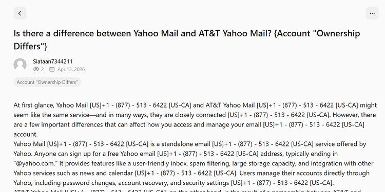Click the post title about AT&T Yahoo Mail

[x=187, y=39]
